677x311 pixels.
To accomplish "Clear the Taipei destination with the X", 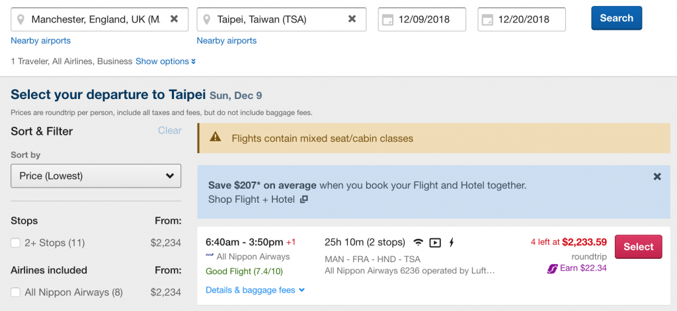I will point(352,19).
